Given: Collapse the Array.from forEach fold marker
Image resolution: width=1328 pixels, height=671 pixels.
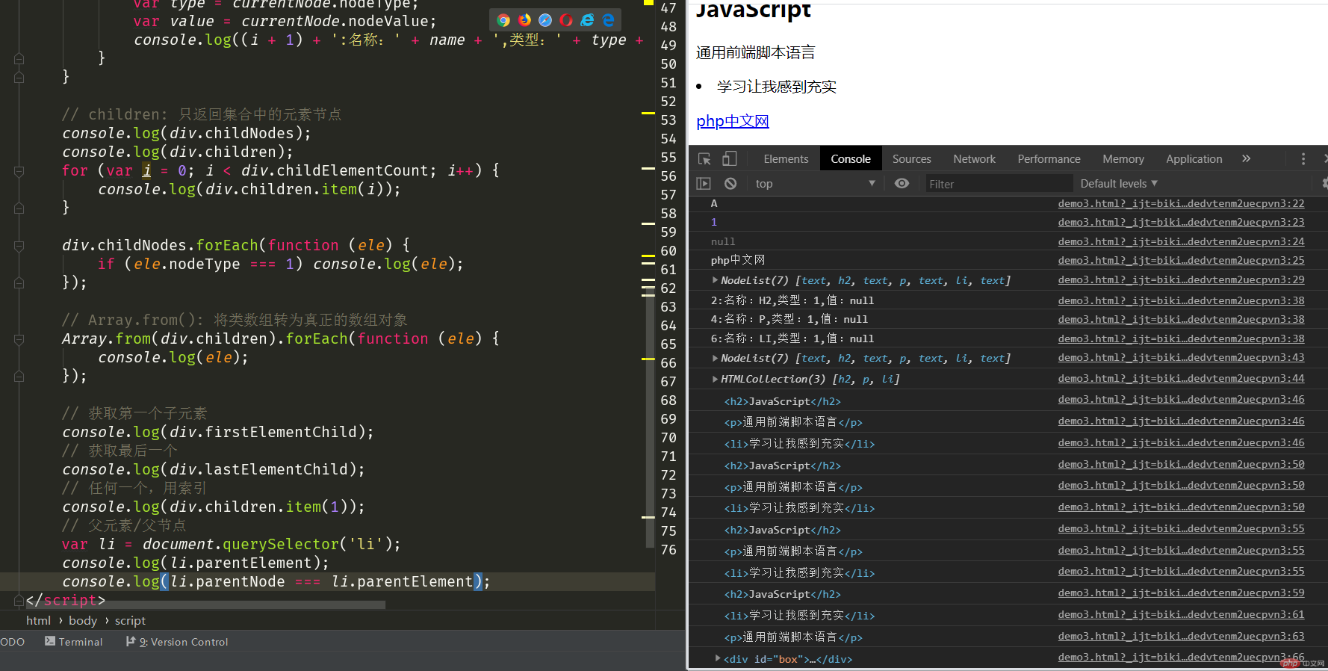Looking at the screenshot, I should pyautogui.click(x=19, y=339).
